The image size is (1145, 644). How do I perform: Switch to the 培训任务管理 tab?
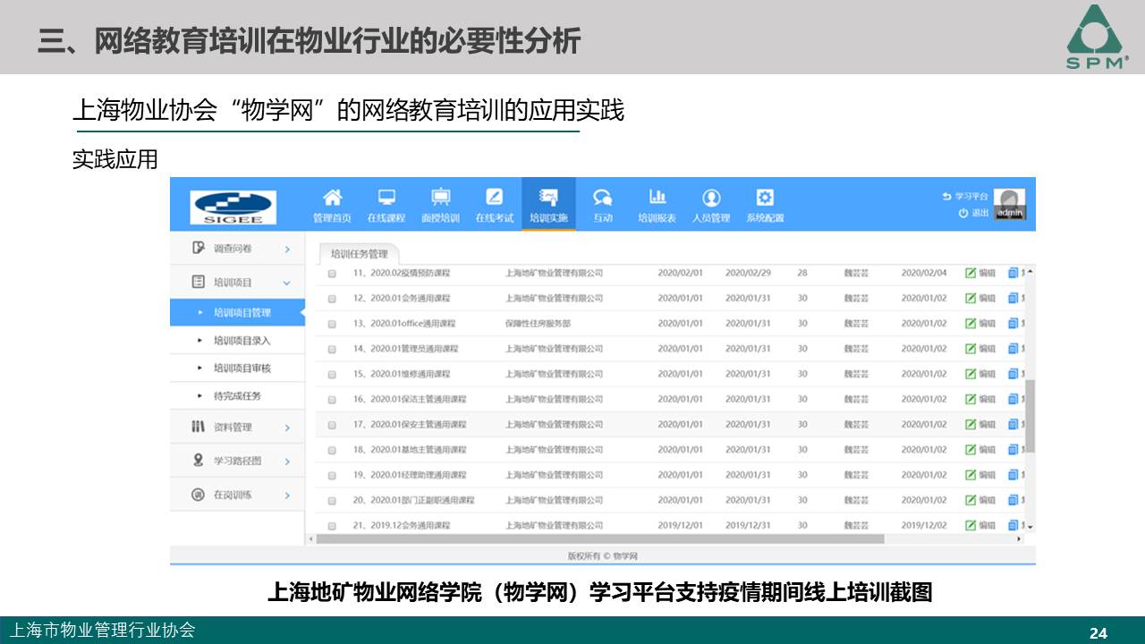point(359,254)
